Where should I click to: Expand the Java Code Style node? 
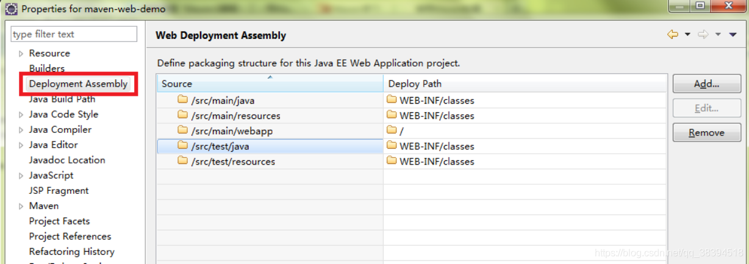21,115
